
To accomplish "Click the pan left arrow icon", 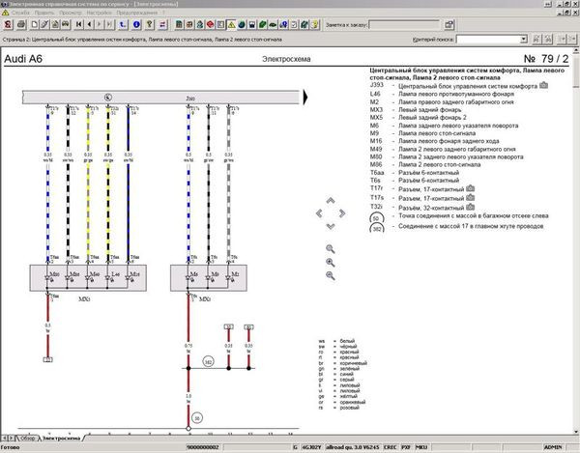I will click(x=319, y=212).
